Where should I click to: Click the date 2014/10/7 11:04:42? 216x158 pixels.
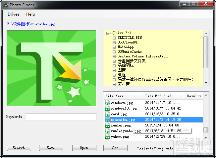pos(163,108)
